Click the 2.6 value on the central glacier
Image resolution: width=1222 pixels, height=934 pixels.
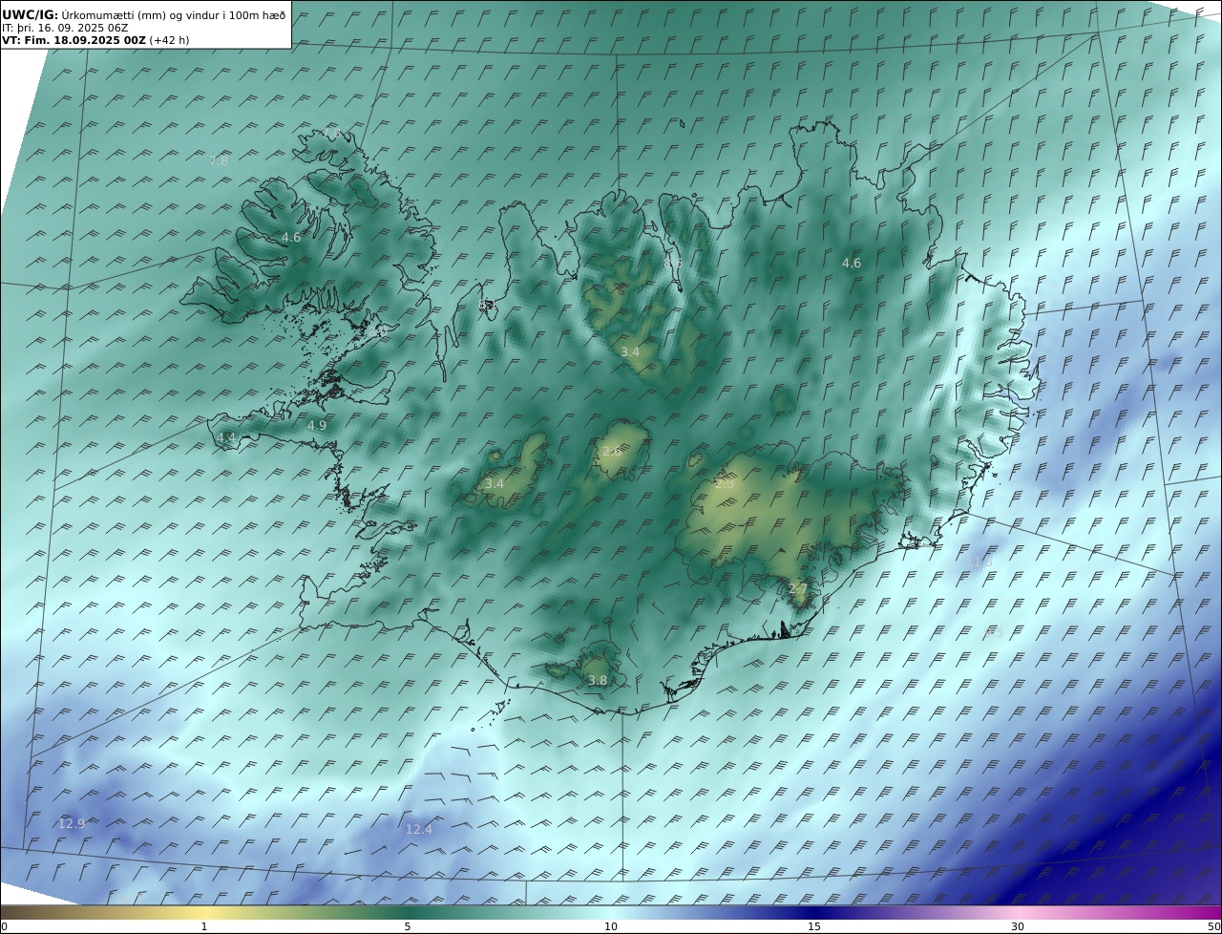click(x=612, y=451)
